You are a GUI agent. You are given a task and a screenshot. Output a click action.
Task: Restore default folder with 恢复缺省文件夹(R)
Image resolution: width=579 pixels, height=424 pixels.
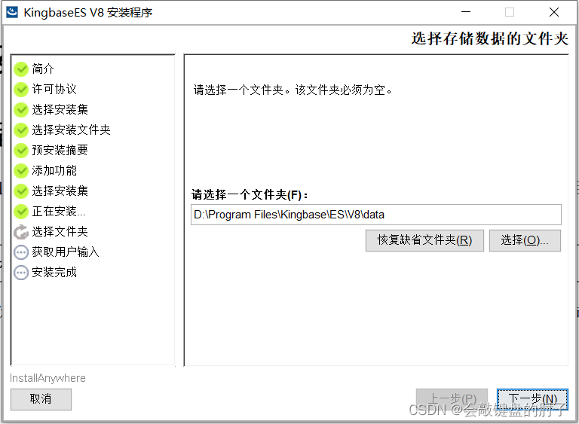tap(424, 240)
